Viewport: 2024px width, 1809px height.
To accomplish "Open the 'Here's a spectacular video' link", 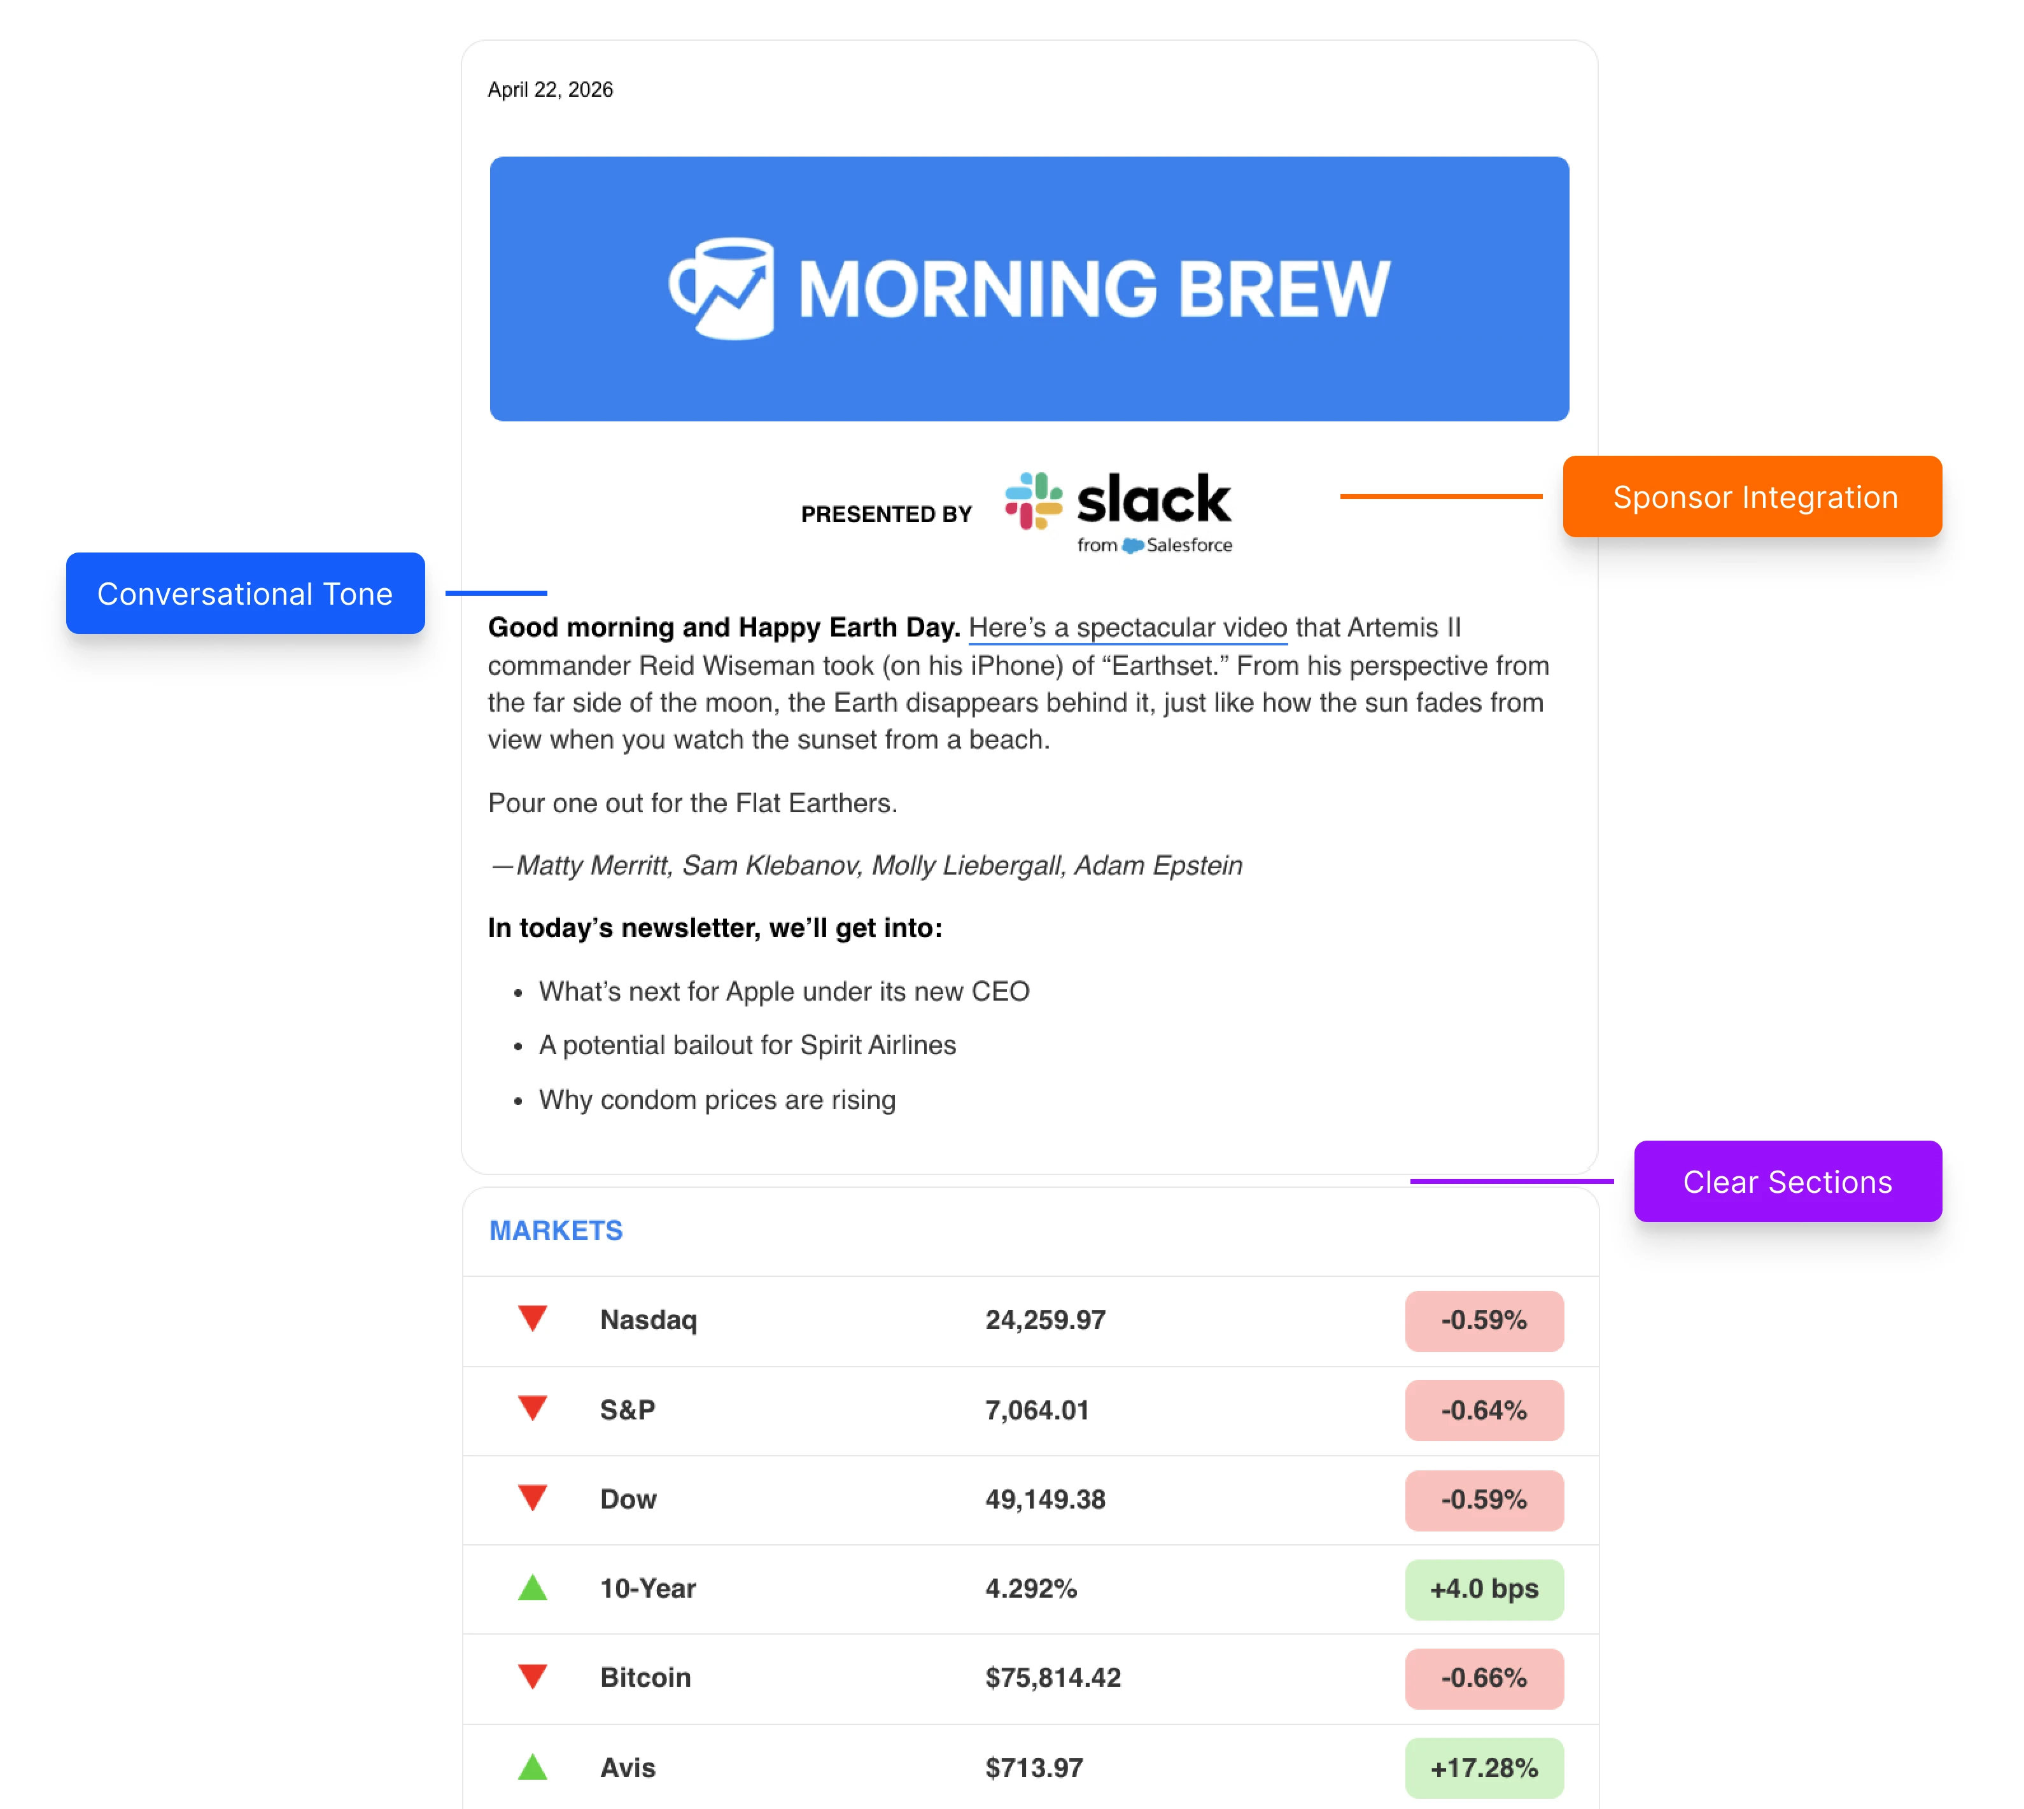I will pos(1128,628).
